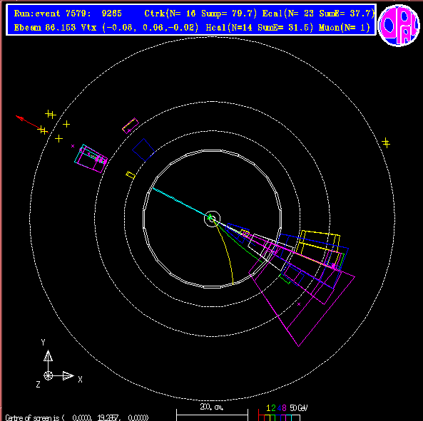Click the yellow 1 GeV color legend box

(267, 417)
